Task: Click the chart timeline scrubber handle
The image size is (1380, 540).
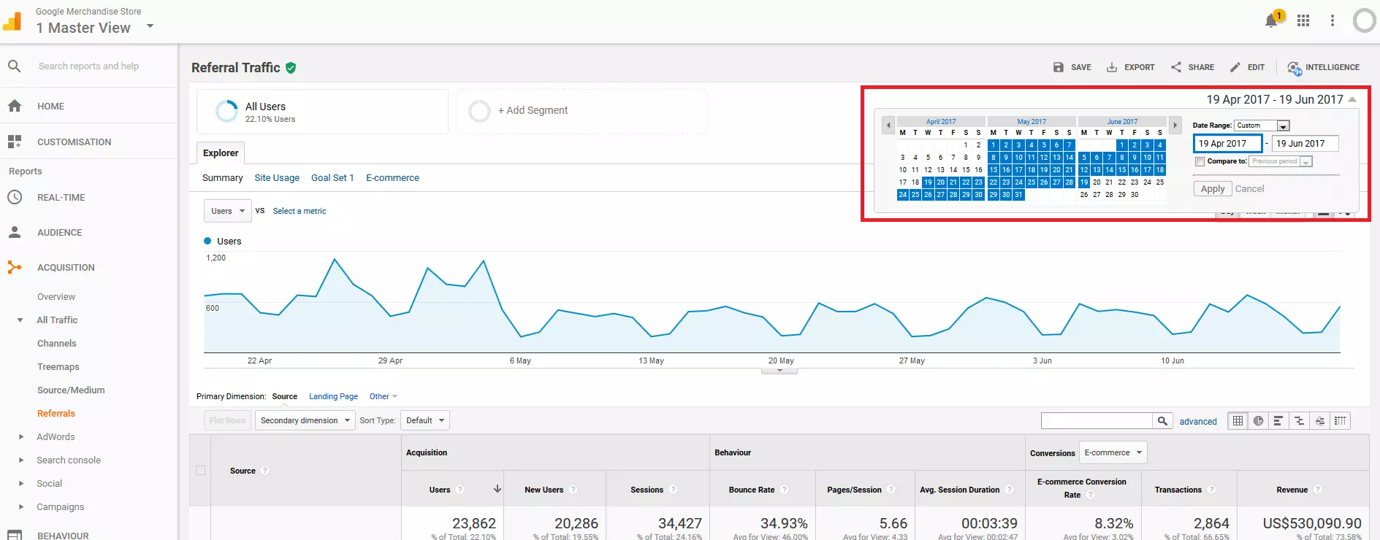Action: coord(779,371)
